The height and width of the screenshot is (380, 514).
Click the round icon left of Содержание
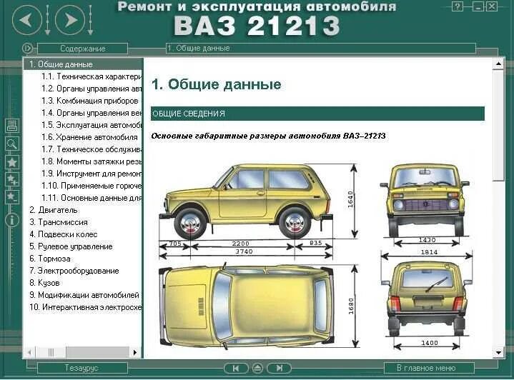coord(28,49)
